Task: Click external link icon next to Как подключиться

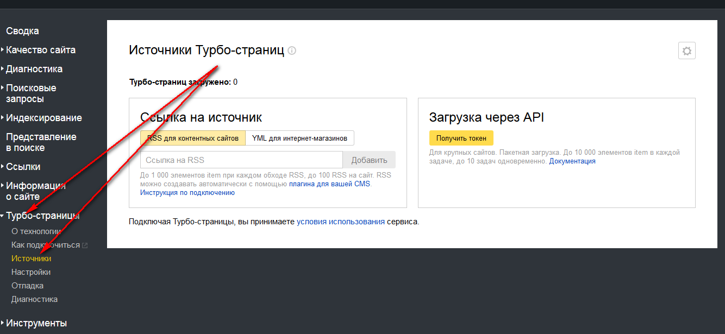Action: coord(85,245)
